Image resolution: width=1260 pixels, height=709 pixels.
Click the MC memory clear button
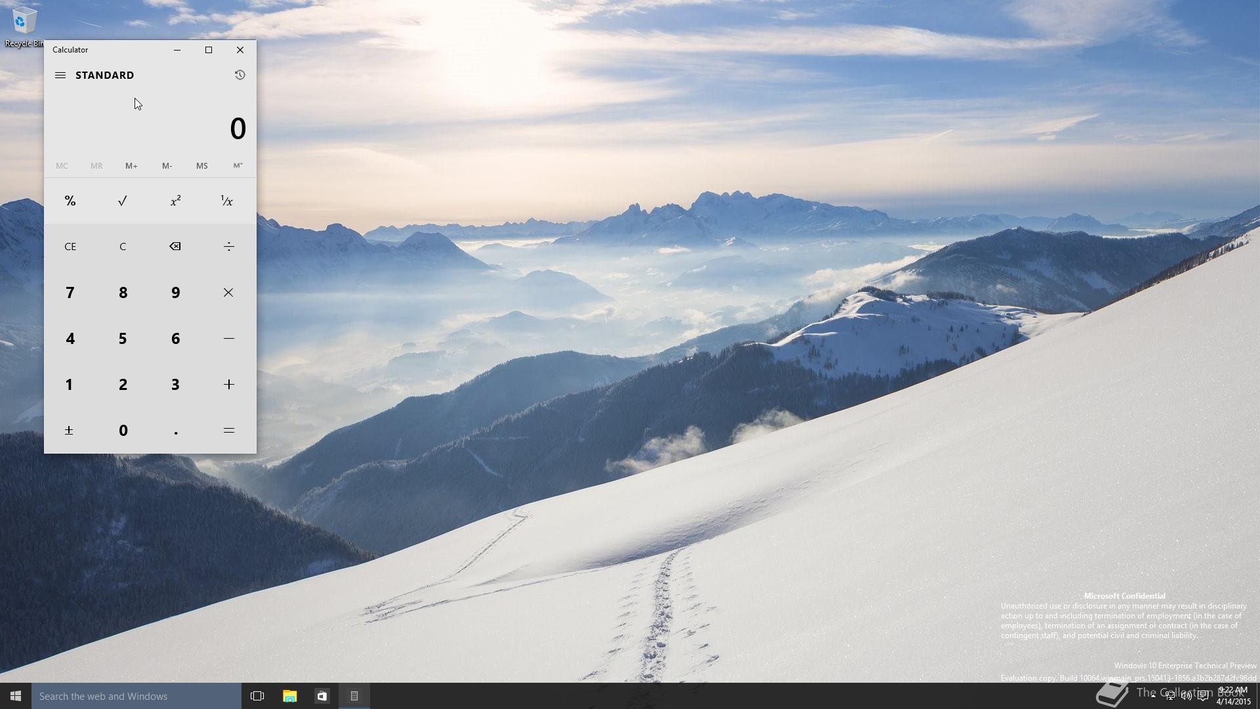(62, 165)
